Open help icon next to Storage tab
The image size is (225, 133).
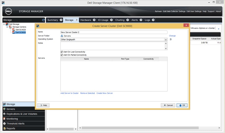click(x=76, y=20)
